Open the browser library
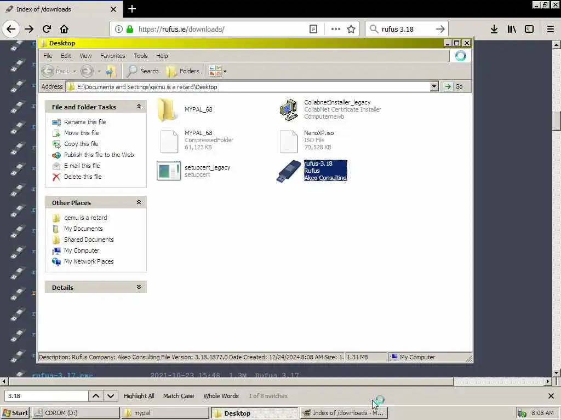 click(x=512, y=29)
